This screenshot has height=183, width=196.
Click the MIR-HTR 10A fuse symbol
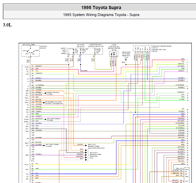(x=81, y=51)
